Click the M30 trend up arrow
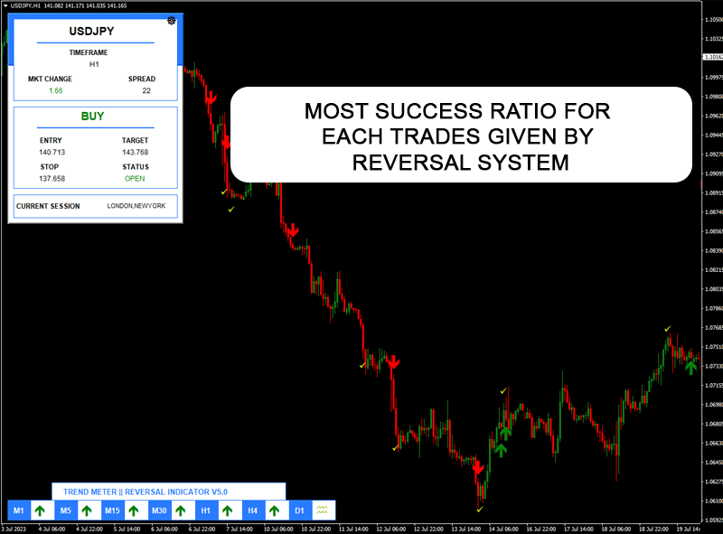The width and height of the screenshot is (723, 534). (183, 511)
